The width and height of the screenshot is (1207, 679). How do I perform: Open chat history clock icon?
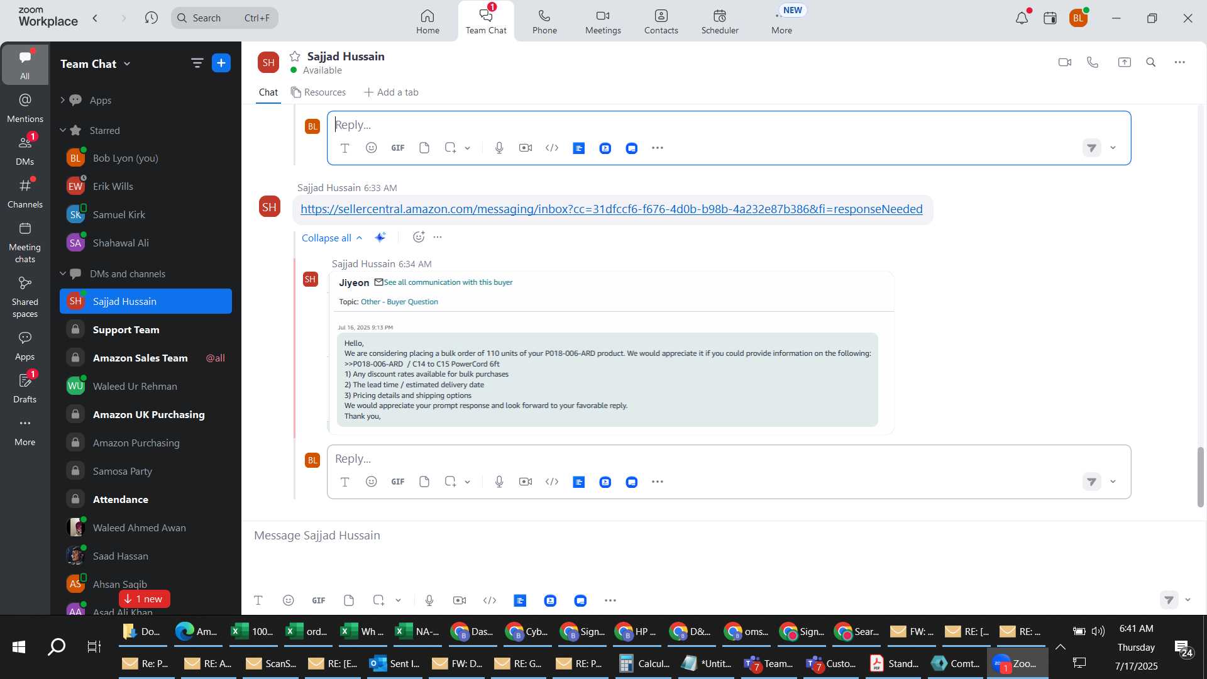(151, 18)
